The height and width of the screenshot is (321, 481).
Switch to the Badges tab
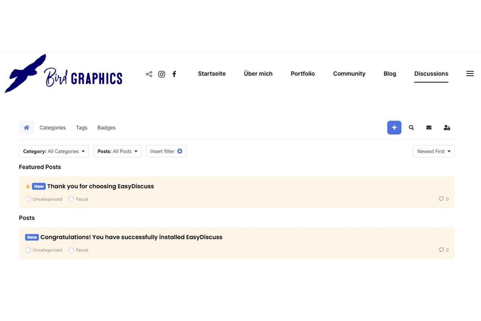tap(106, 128)
